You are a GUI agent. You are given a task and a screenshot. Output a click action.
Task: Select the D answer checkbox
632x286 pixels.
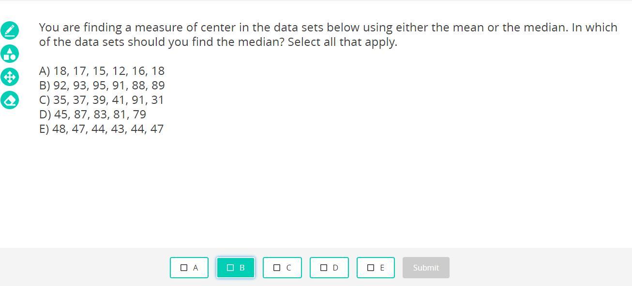[x=329, y=268]
